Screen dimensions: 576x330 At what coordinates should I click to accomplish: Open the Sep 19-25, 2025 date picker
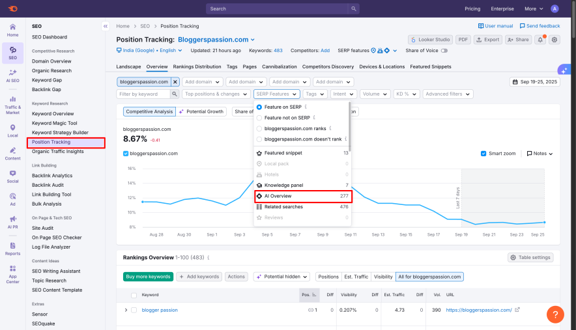535,82
